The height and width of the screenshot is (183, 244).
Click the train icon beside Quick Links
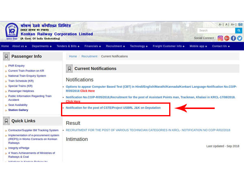click(x=7, y=121)
